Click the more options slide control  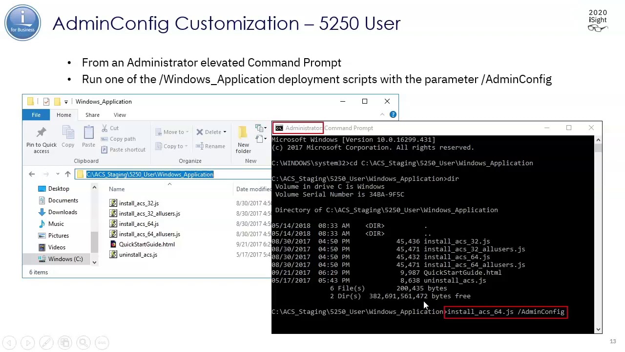(x=102, y=343)
